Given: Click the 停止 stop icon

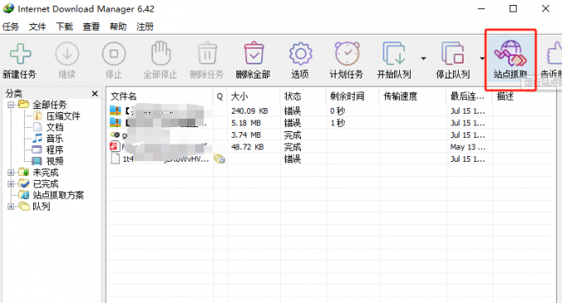Looking at the screenshot, I should click(113, 54).
